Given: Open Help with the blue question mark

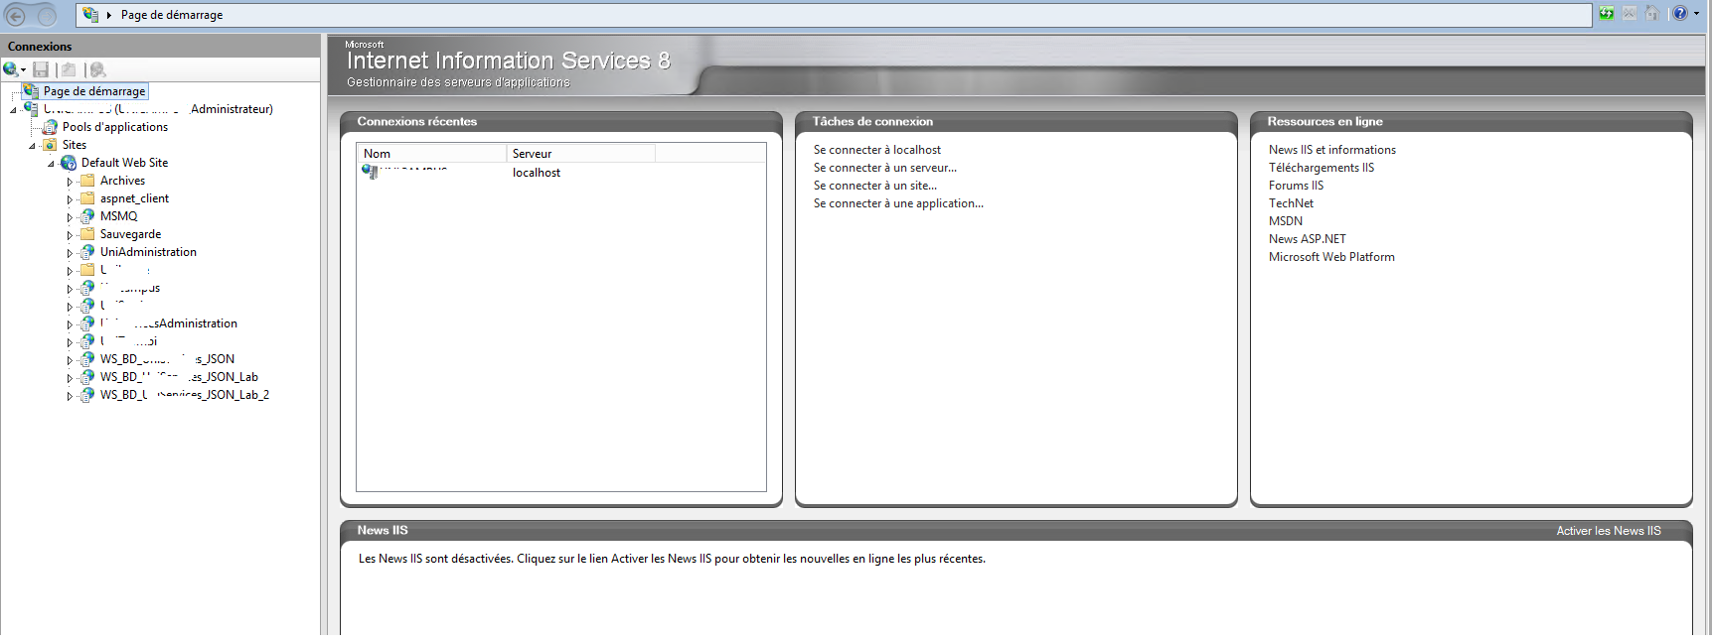Looking at the screenshot, I should (x=1680, y=14).
